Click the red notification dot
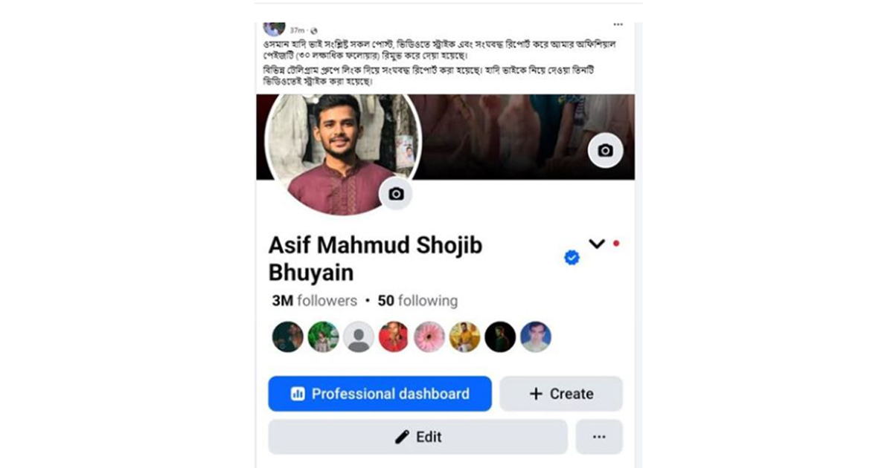This screenshot has width=893, height=468. point(616,243)
